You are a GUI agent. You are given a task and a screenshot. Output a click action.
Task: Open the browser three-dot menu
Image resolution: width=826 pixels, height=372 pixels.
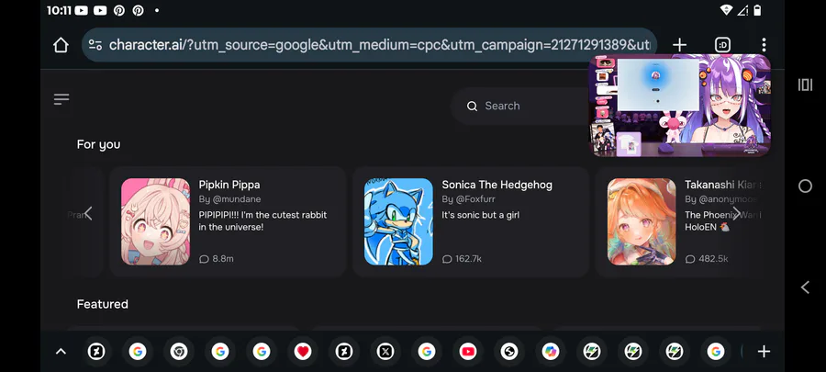click(x=764, y=45)
